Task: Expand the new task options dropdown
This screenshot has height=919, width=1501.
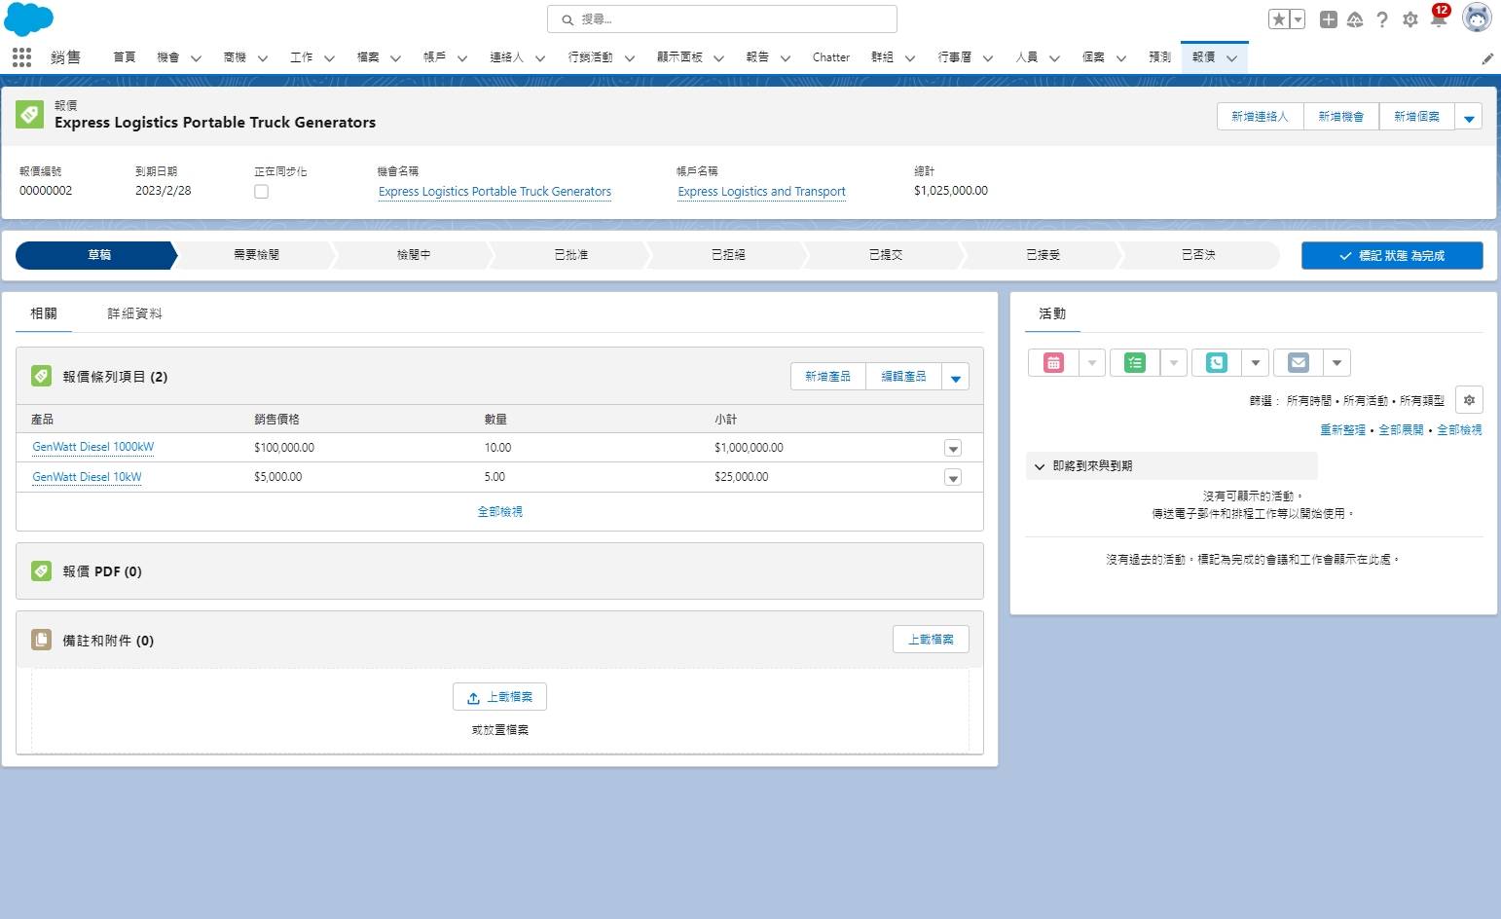Action: (x=1174, y=363)
